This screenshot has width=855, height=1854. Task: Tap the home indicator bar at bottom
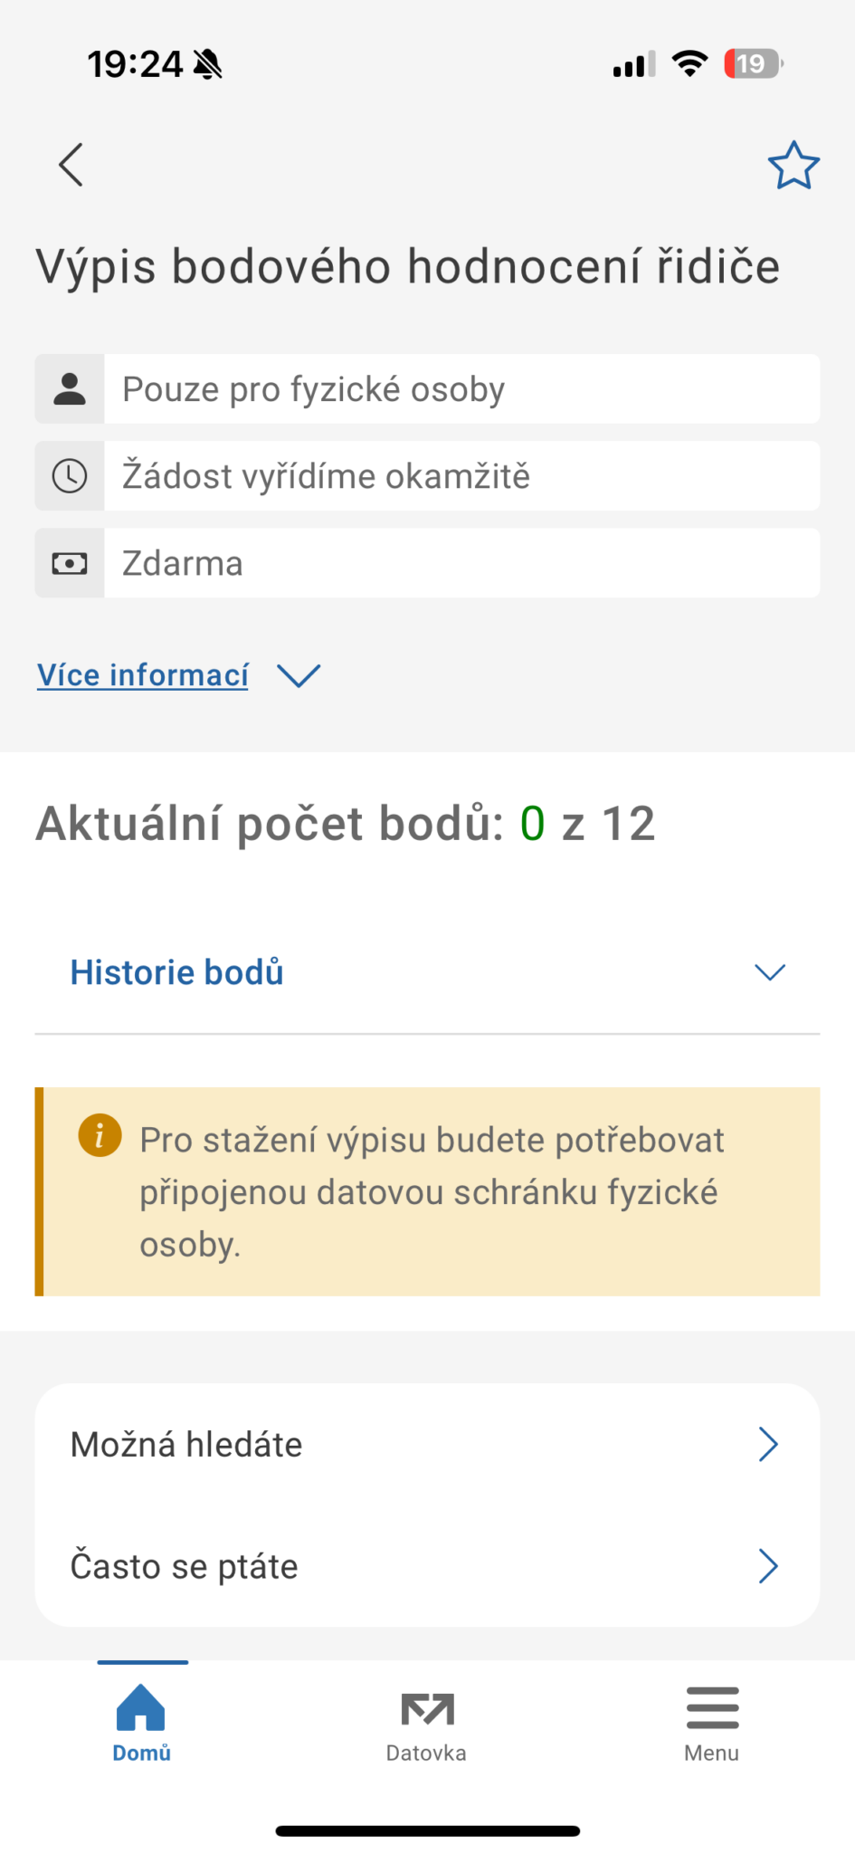click(427, 1831)
